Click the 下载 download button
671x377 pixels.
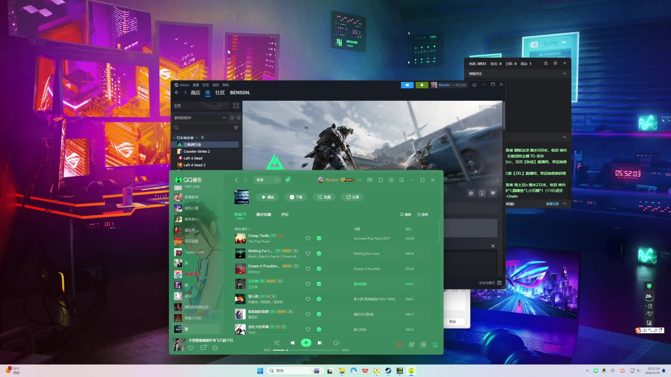click(x=296, y=197)
